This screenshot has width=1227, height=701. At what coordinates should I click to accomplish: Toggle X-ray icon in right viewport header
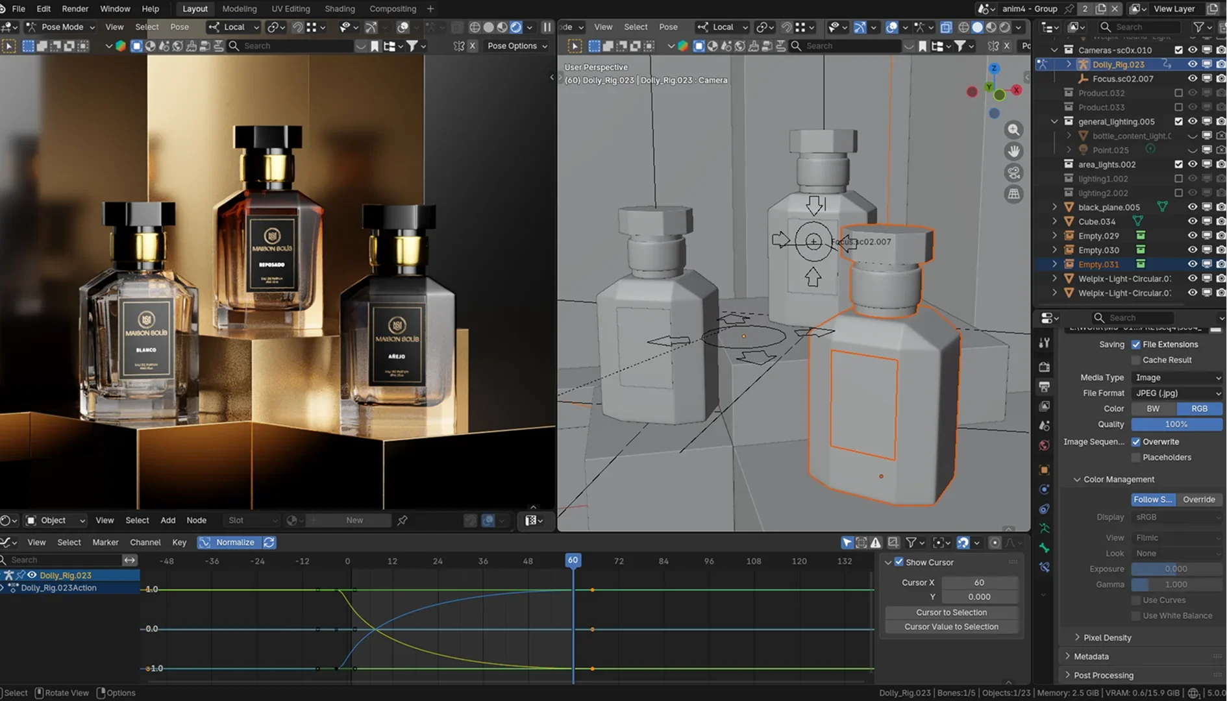[946, 27]
